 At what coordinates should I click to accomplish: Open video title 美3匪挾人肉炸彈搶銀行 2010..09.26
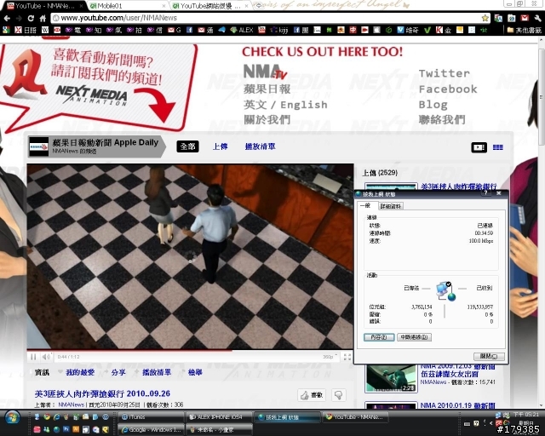pos(102,393)
